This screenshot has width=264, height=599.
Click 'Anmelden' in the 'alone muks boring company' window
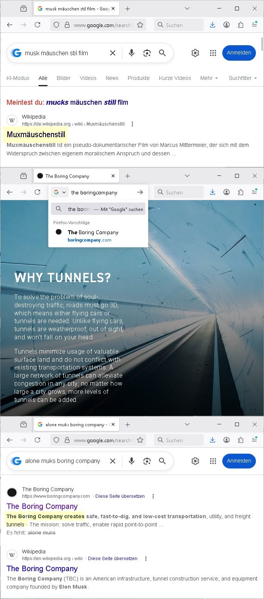239,461
